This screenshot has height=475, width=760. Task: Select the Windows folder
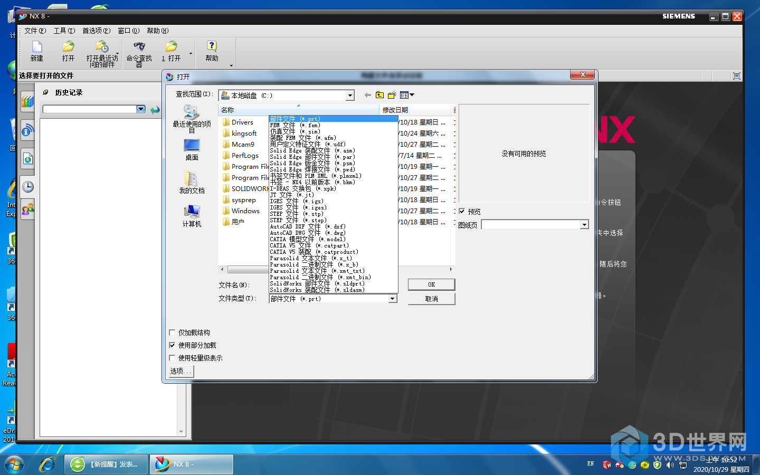(x=241, y=211)
